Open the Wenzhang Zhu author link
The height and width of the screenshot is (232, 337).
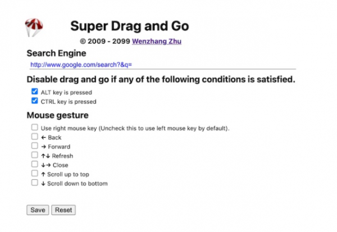[x=157, y=41]
